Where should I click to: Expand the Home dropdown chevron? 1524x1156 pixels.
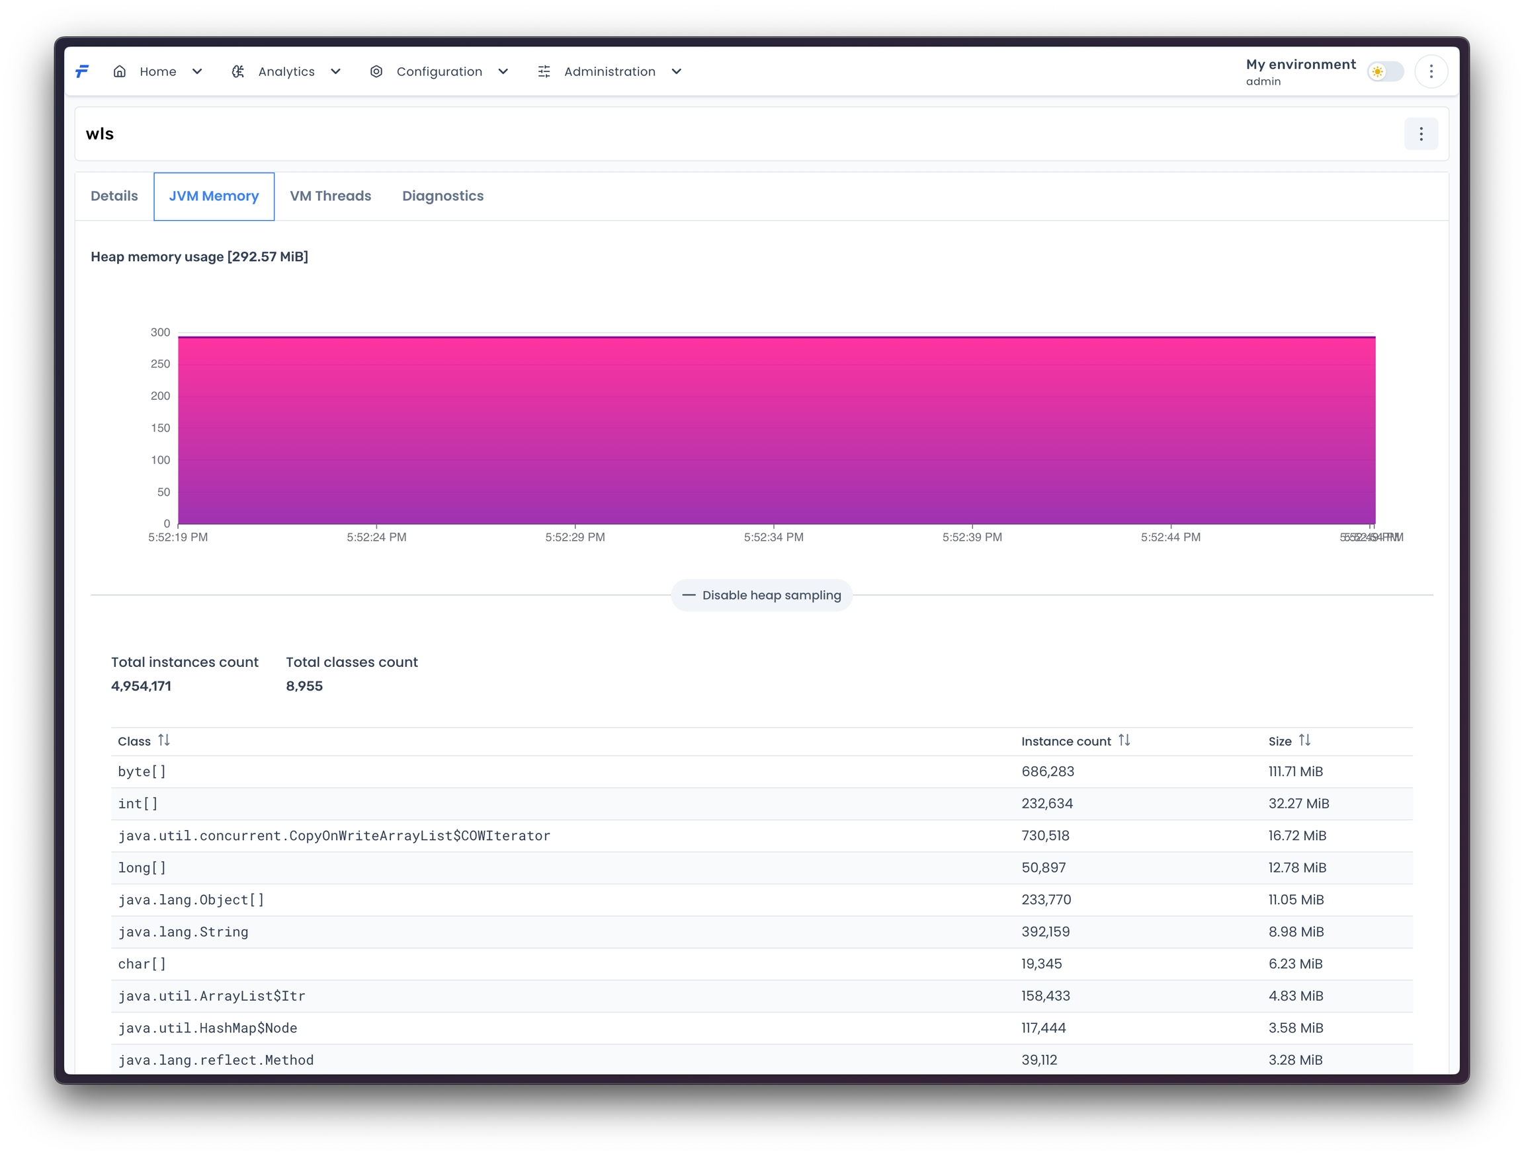click(x=197, y=71)
